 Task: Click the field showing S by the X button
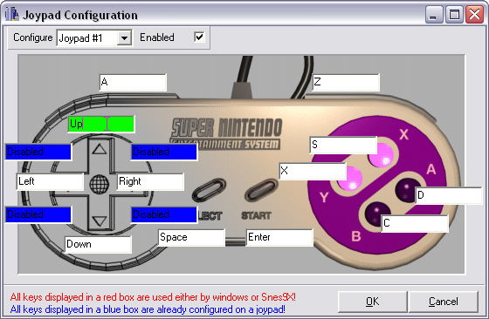(343, 145)
